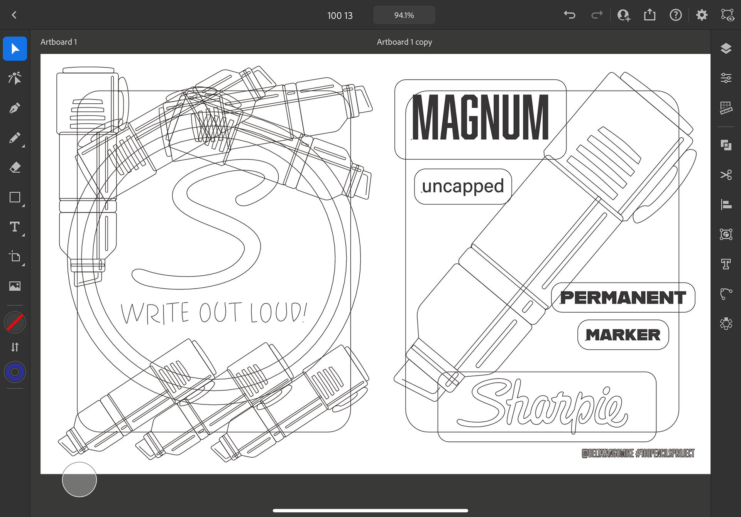Viewport: 741px width, 517px height.
Task: Open the Settings gear
Action: pyautogui.click(x=702, y=15)
